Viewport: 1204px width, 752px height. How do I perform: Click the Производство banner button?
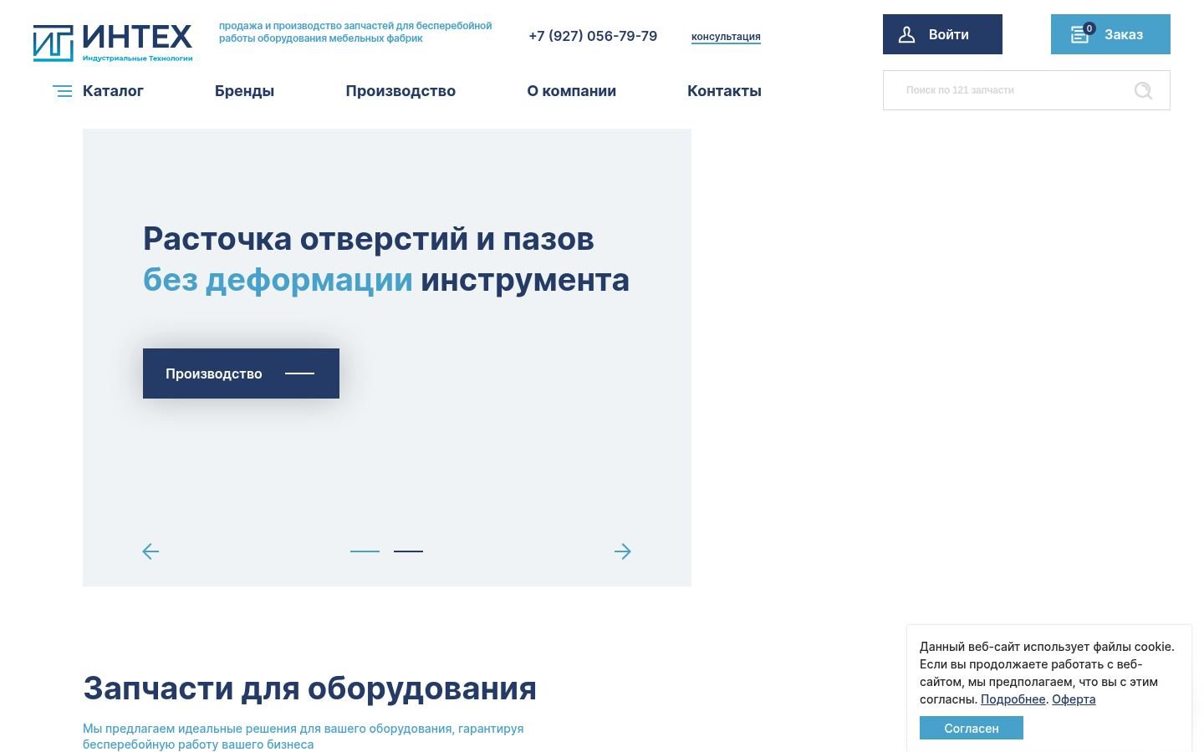[x=241, y=373]
